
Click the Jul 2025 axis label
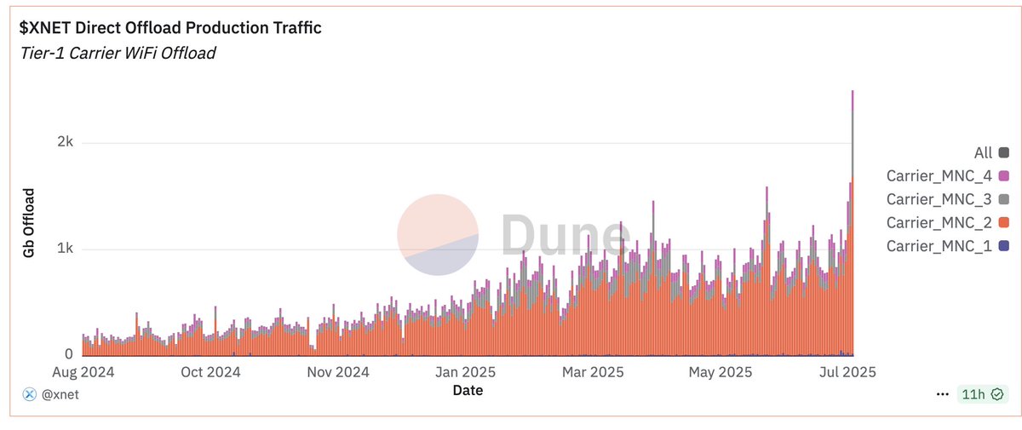[846, 372]
